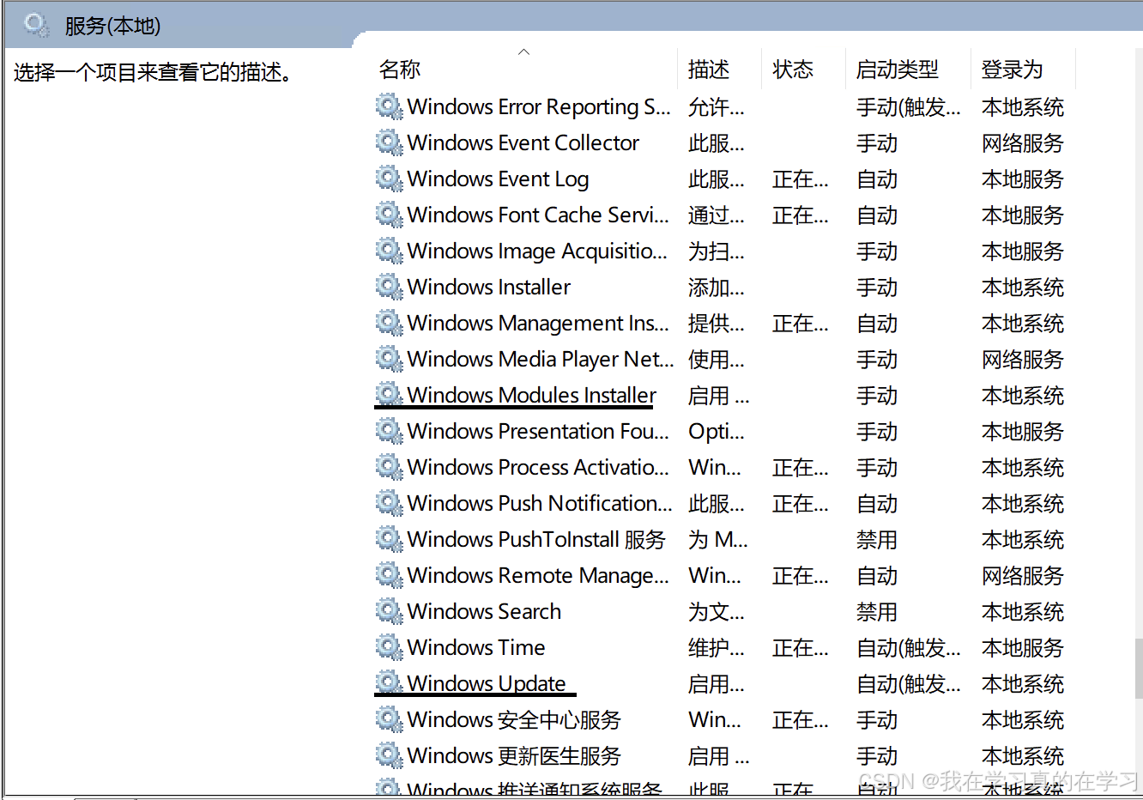Click the gear icon of Windows Font Cache
The height and width of the screenshot is (800, 1143).
(389, 215)
